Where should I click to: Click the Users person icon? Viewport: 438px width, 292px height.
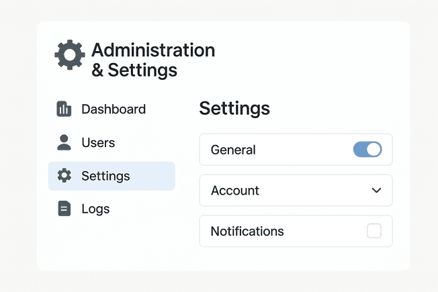coord(64,142)
